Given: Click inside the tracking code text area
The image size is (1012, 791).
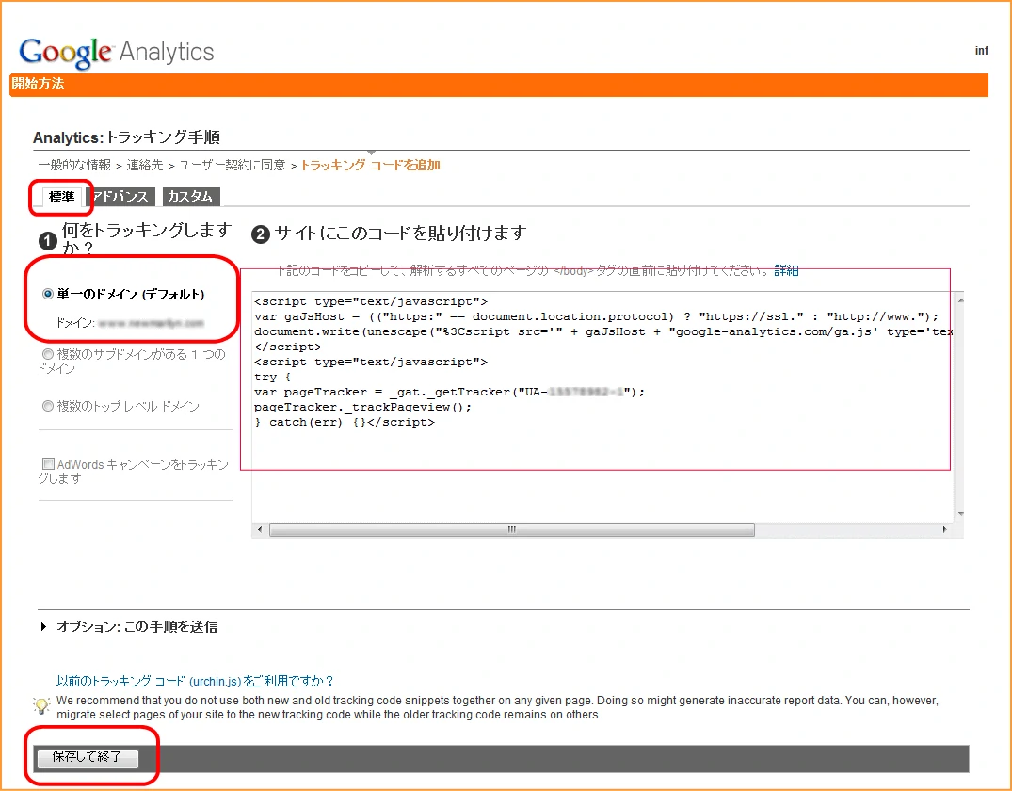Looking at the screenshot, I should tap(602, 407).
